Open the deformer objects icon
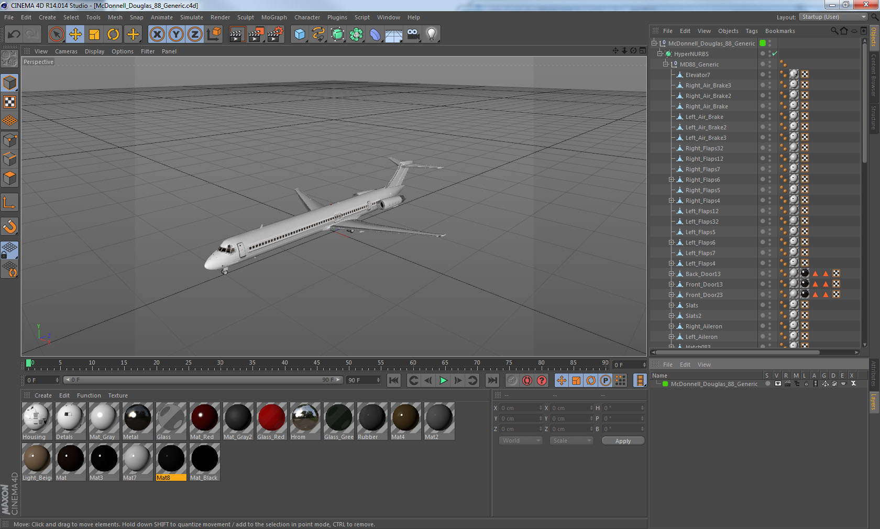This screenshot has width=880, height=529. 375,35
